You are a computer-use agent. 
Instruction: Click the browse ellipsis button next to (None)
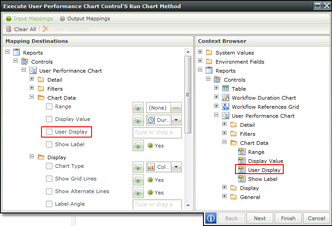[x=176, y=108]
